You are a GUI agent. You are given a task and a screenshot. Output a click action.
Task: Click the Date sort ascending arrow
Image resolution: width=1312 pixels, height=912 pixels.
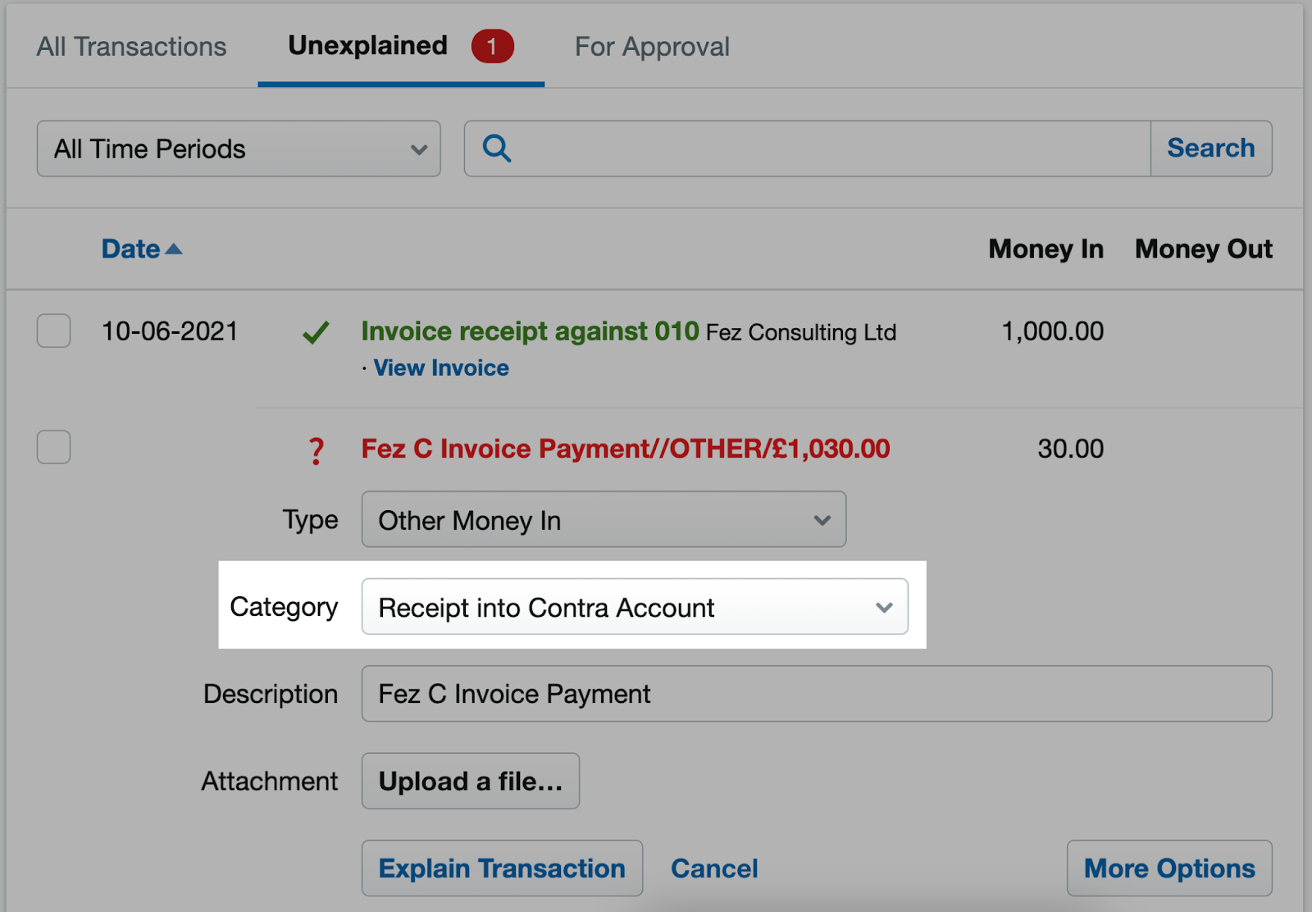click(174, 249)
